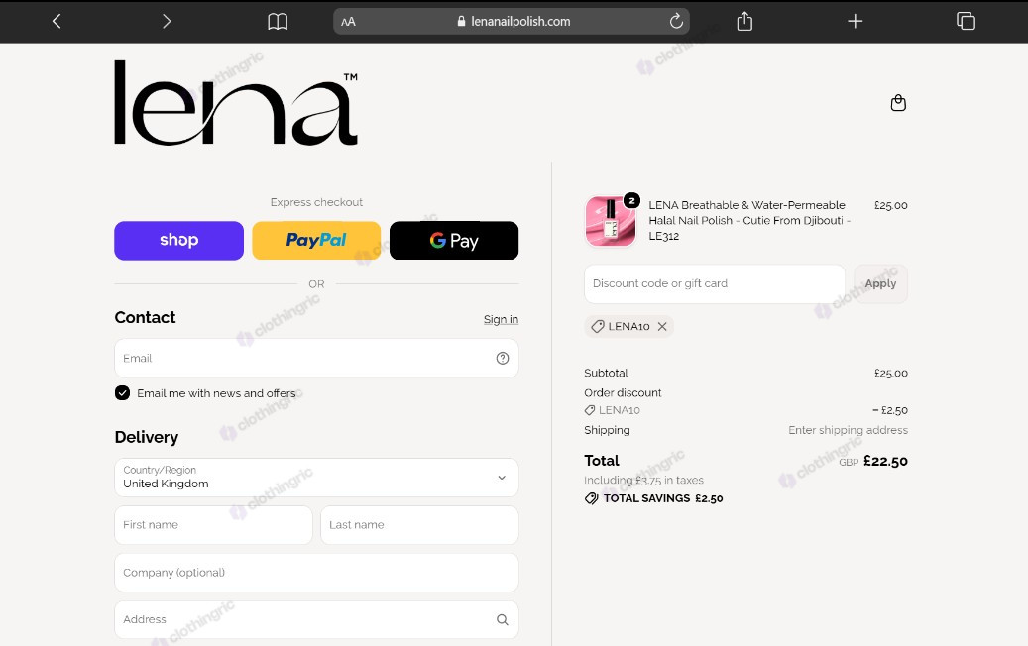Open a new tab with the plus icon
Viewport: 1028px width, 646px height.
click(x=855, y=22)
